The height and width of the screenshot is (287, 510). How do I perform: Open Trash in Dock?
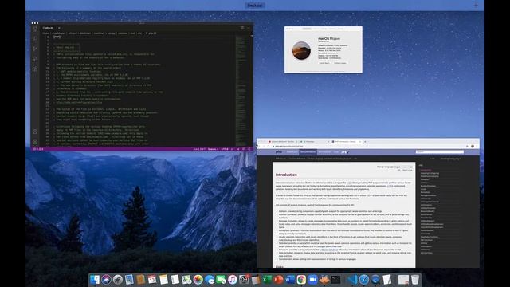[x=414, y=280]
